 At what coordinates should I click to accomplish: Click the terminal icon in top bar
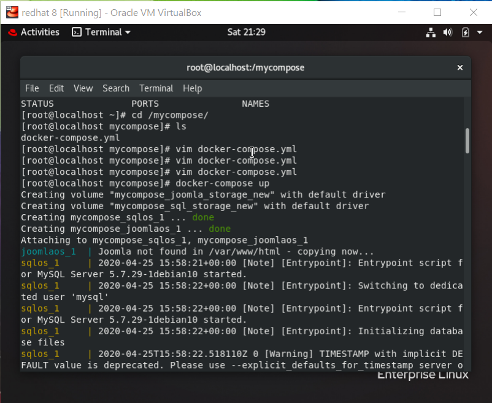pos(77,32)
